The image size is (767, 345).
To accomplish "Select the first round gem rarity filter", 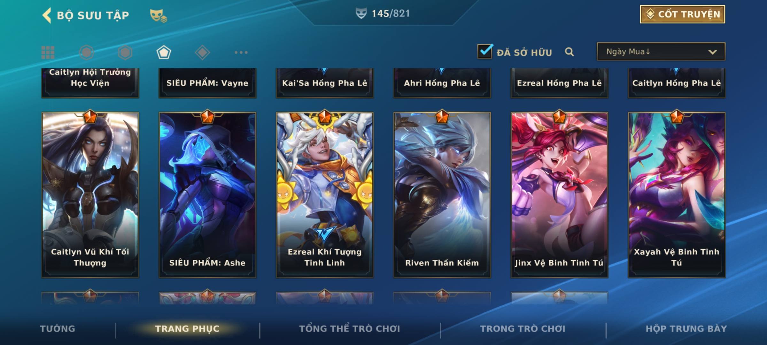I will [x=86, y=52].
